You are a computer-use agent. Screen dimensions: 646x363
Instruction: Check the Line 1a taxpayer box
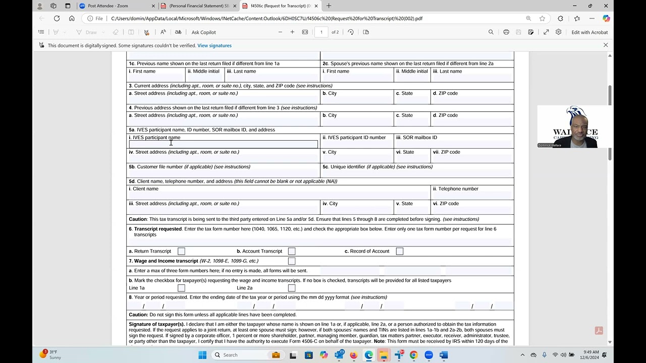tap(181, 288)
